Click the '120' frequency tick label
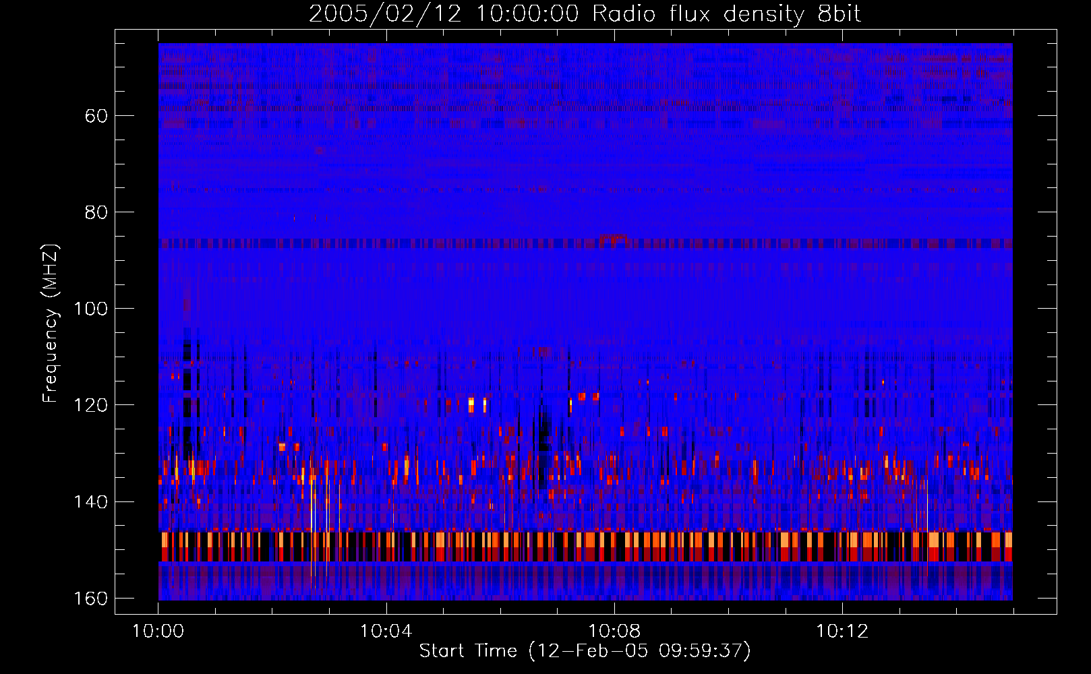The width and height of the screenshot is (1091, 674). click(x=90, y=405)
